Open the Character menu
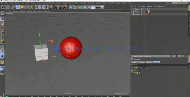 pos(91,3)
